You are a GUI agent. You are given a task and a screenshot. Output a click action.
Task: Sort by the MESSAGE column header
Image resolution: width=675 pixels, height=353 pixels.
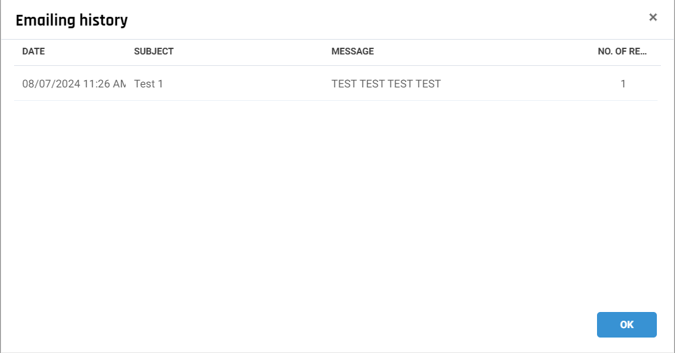(352, 52)
